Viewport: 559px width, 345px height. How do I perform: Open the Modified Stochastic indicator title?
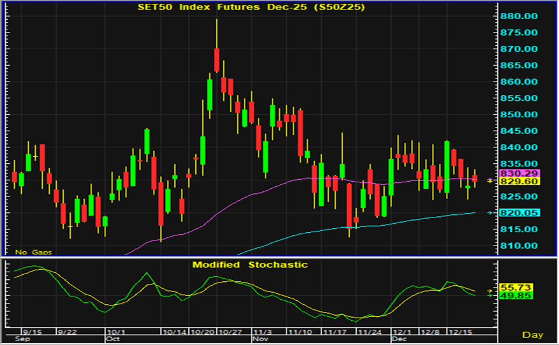click(x=250, y=265)
